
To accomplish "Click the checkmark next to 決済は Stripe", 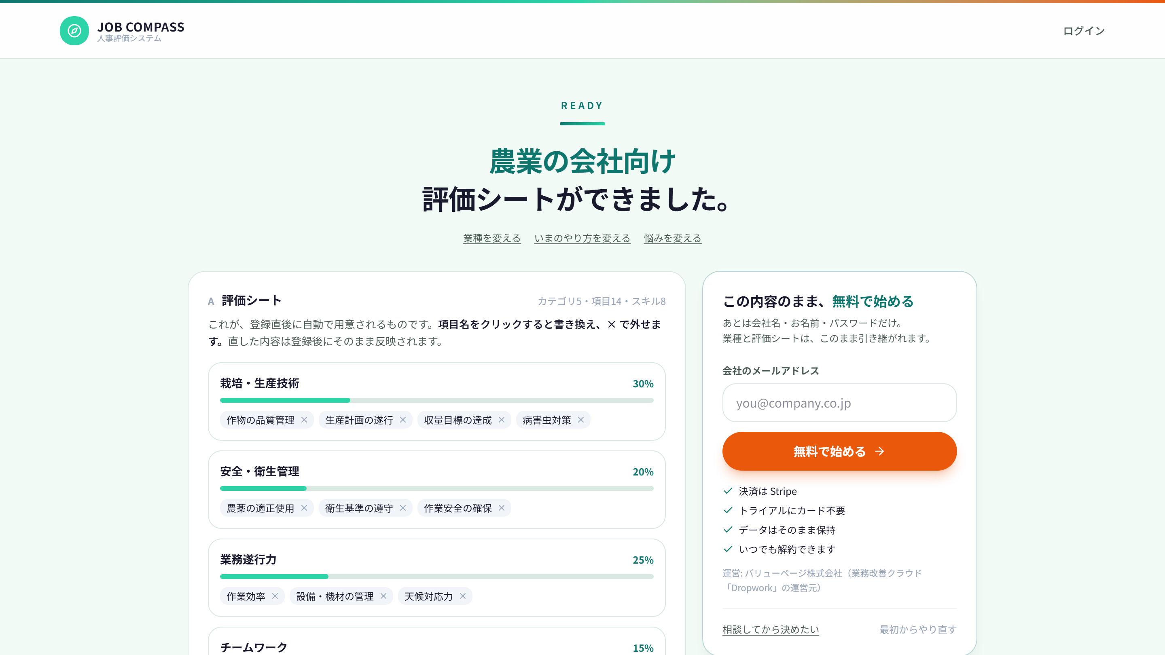I will click(728, 491).
